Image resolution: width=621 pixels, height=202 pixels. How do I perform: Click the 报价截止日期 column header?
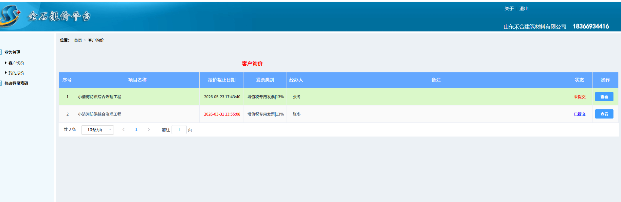point(222,80)
